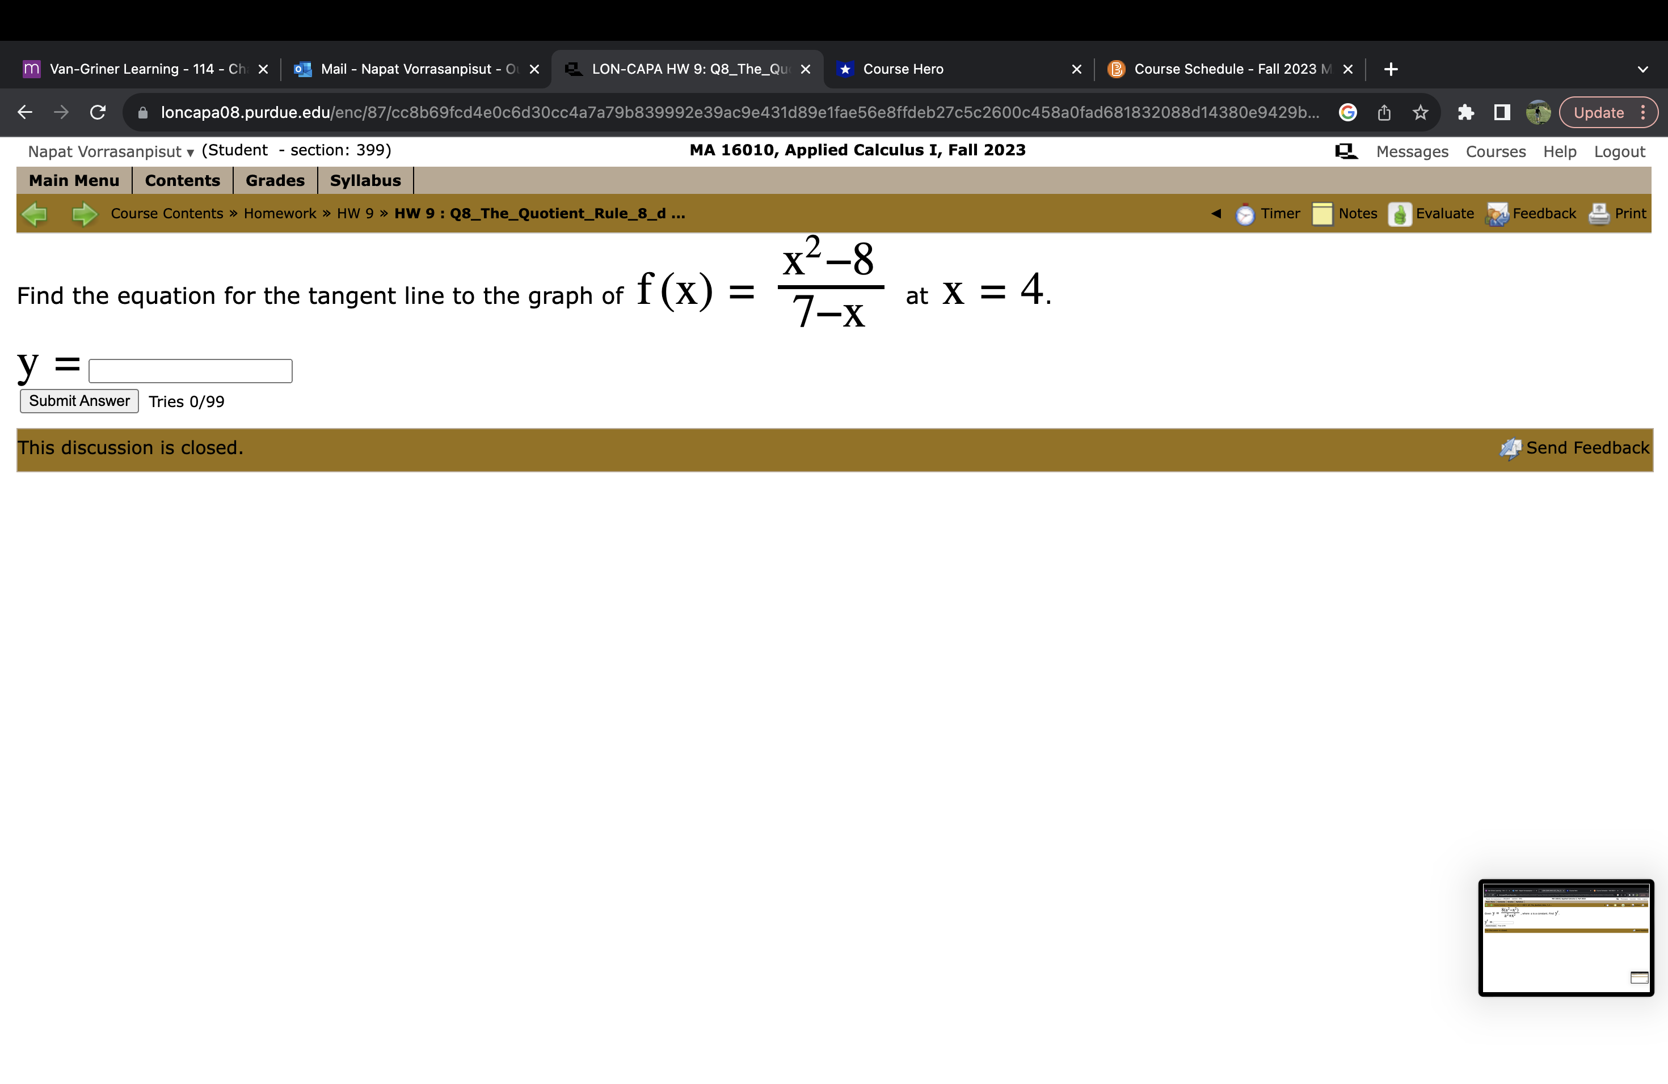Go to Course Contents breadcrumb link
The height and width of the screenshot is (1084, 1668).
pos(166,214)
